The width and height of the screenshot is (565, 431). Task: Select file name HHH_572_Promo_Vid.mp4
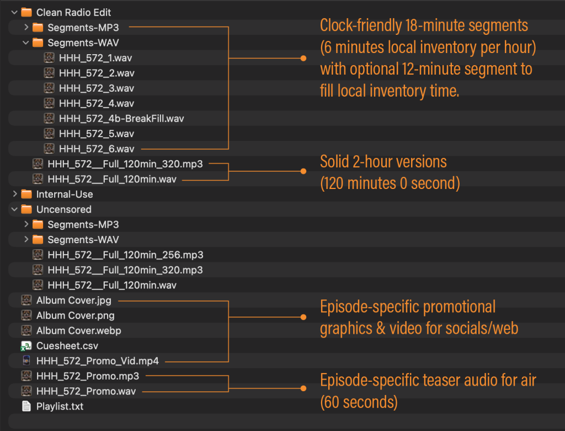coord(97,361)
